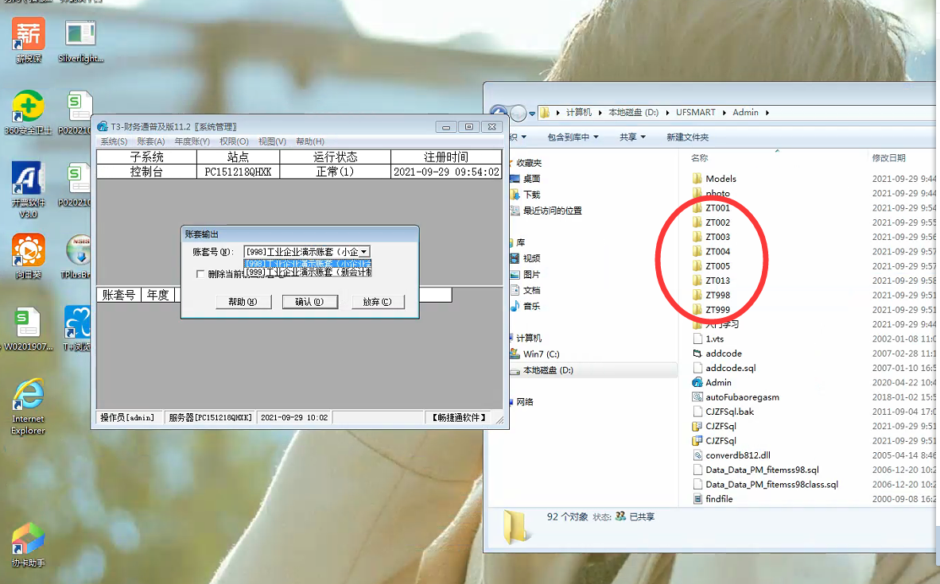The height and width of the screenshot is (584, 940).
Task: Select the addcode file icon in Explorer
Action: click(x=697, y=354)
